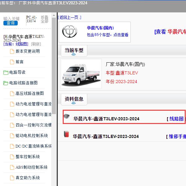Click the 当前：线路图 link
186x186 pixels.
click(x=16, y=44)
